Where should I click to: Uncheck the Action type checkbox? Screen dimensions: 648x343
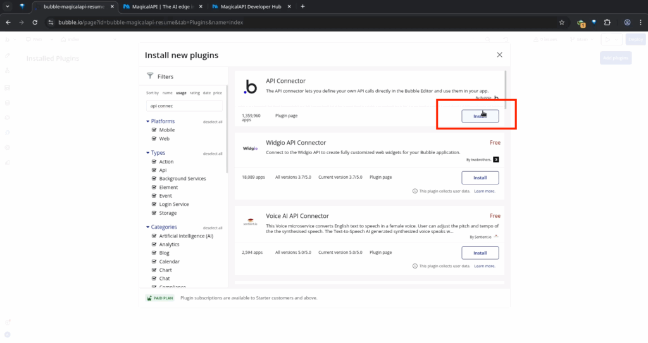pos(154,161)
